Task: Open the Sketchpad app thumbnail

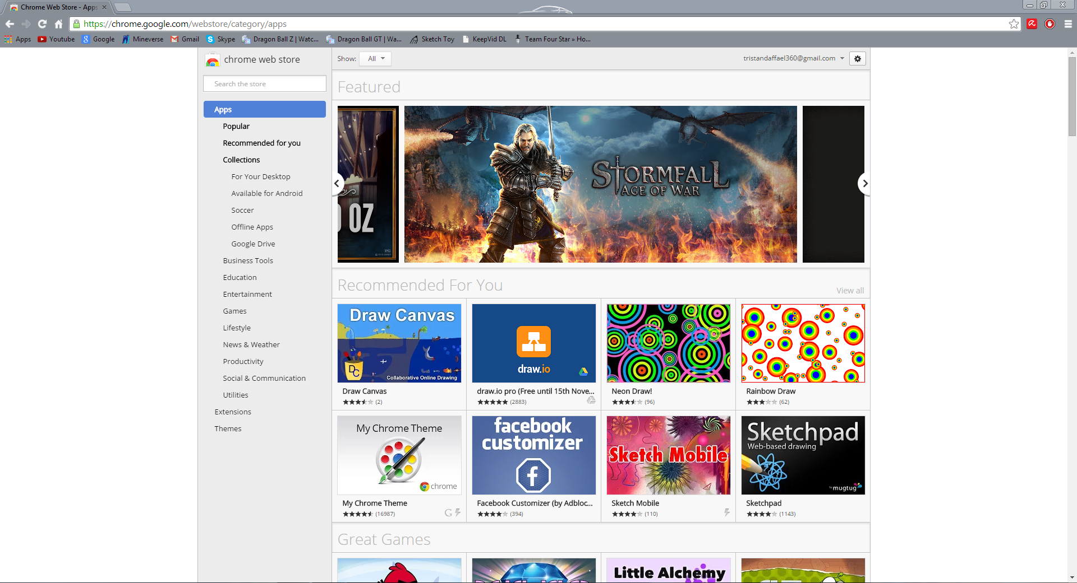Action: coord(803,455)
